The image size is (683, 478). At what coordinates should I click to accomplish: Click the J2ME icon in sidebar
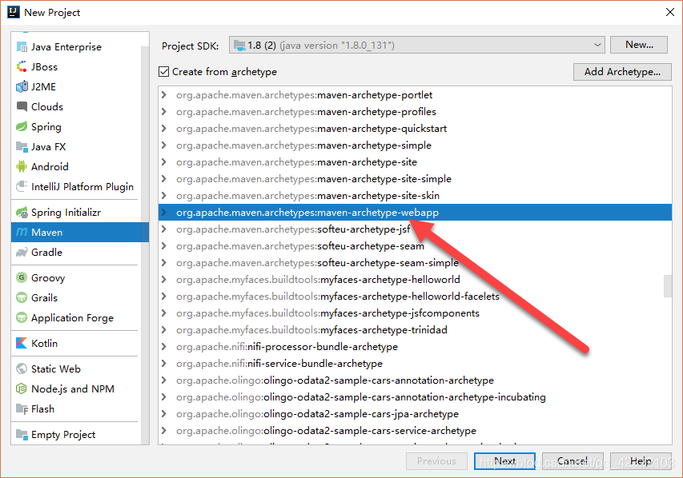tap(22, 87)
